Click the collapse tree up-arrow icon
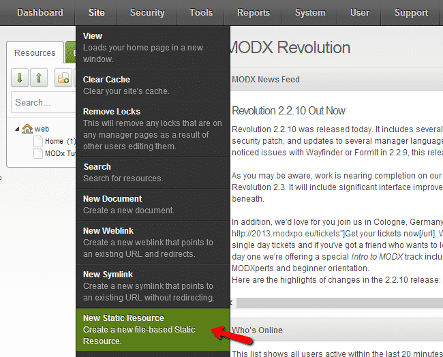 pyautogui.click(x=39, y=78)
